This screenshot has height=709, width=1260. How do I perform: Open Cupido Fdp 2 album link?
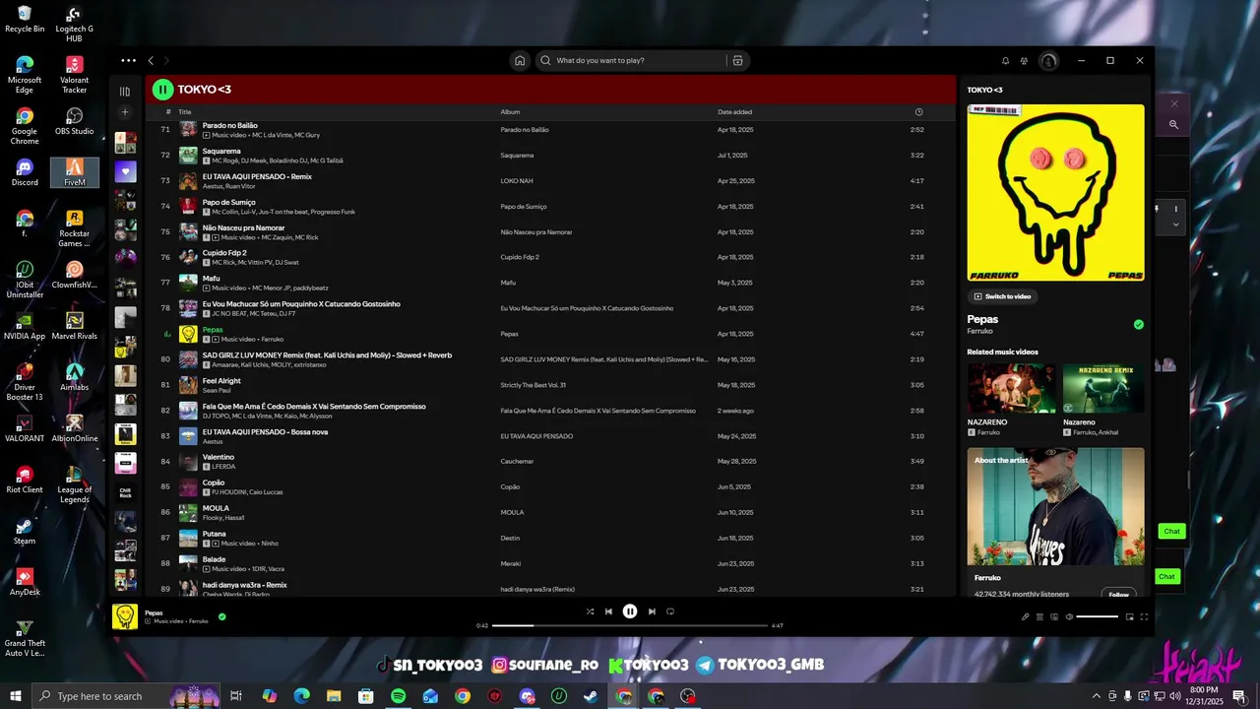[520, 257]
